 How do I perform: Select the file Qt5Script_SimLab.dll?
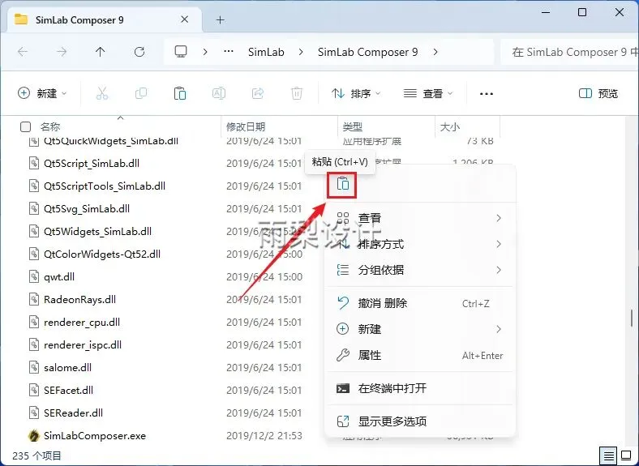[x=92, y=164]
